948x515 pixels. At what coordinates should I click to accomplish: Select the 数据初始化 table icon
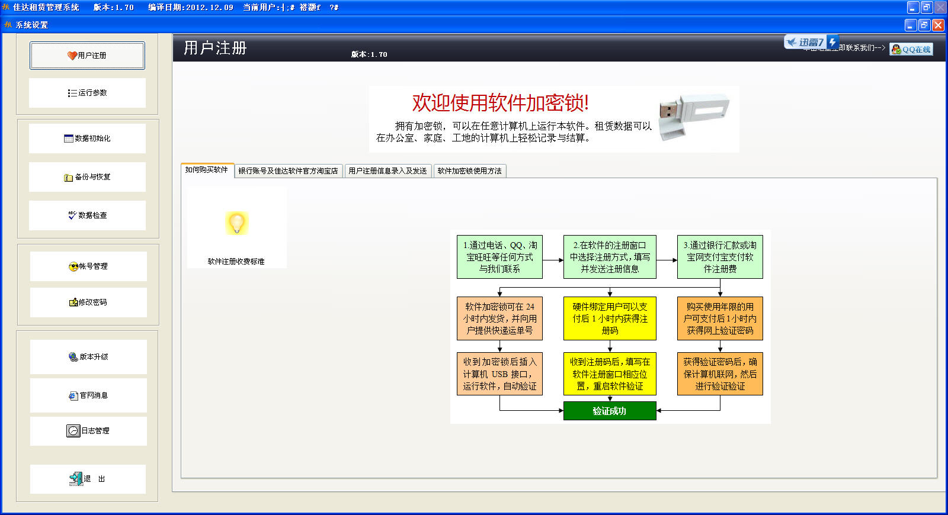pos(69,139)
